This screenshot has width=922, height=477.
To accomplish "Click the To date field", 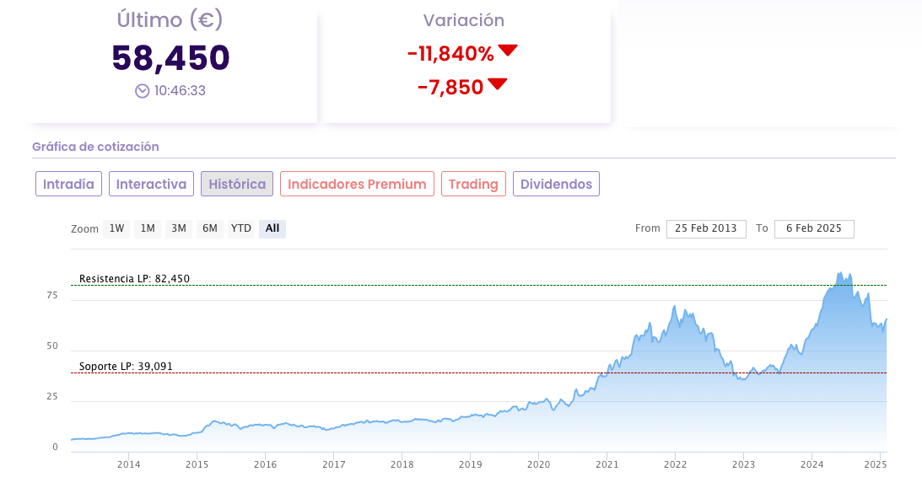I will click(813, 228).
